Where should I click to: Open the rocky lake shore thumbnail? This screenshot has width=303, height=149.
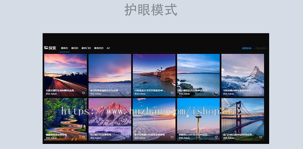click(198, 75)
